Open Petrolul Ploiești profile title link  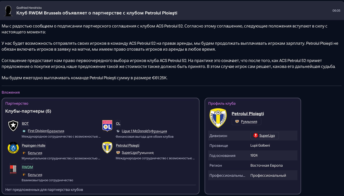[x=248, y=114]
